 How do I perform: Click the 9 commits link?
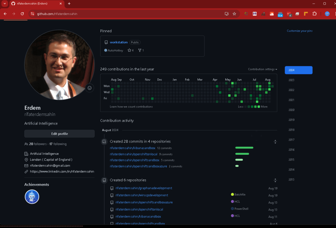pos(166,154)
